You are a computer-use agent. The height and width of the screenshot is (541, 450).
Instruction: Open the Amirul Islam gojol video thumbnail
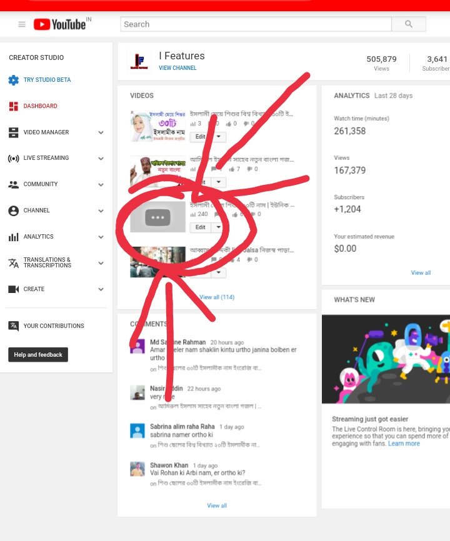click(157, 171)
